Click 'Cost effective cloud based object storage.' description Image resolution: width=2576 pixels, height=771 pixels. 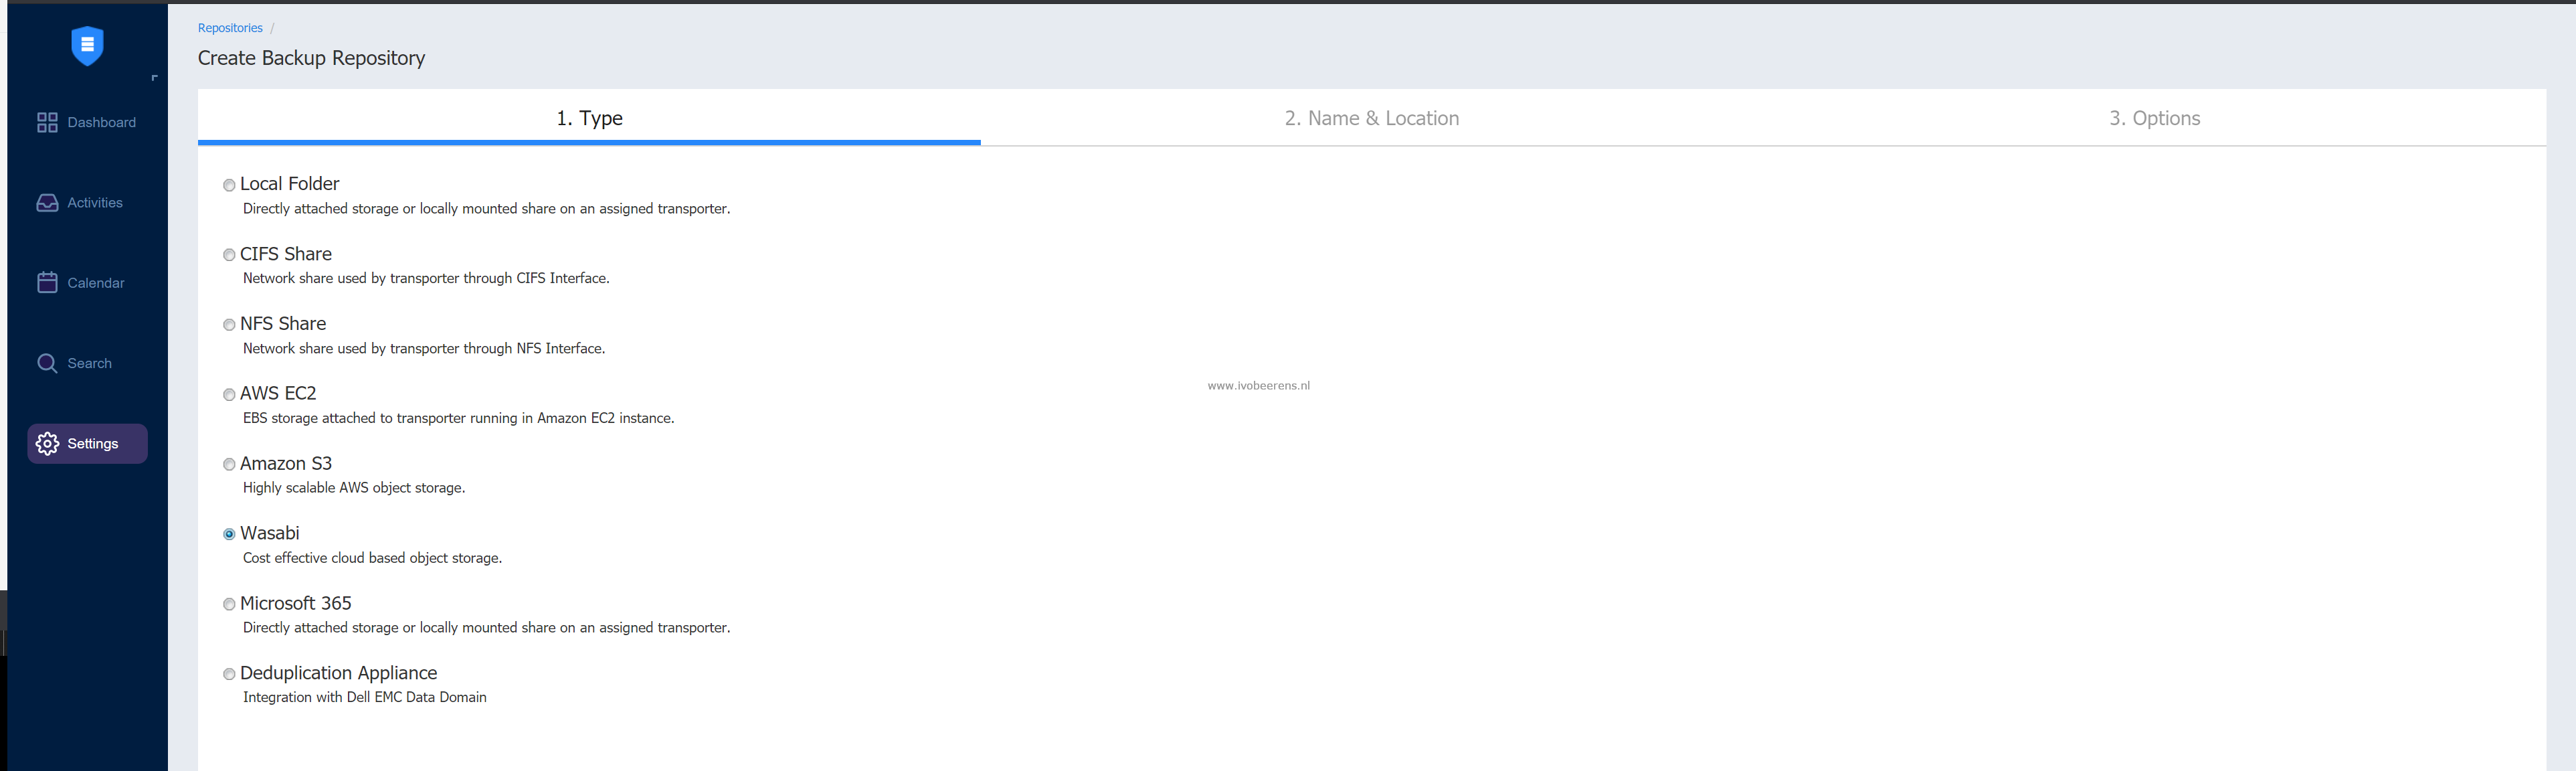pyautogui.click(x=372, y=558)
